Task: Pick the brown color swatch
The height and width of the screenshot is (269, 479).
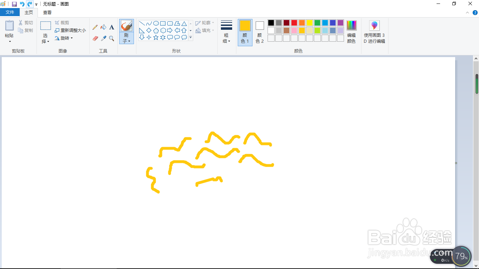Action: click(286, 30)
